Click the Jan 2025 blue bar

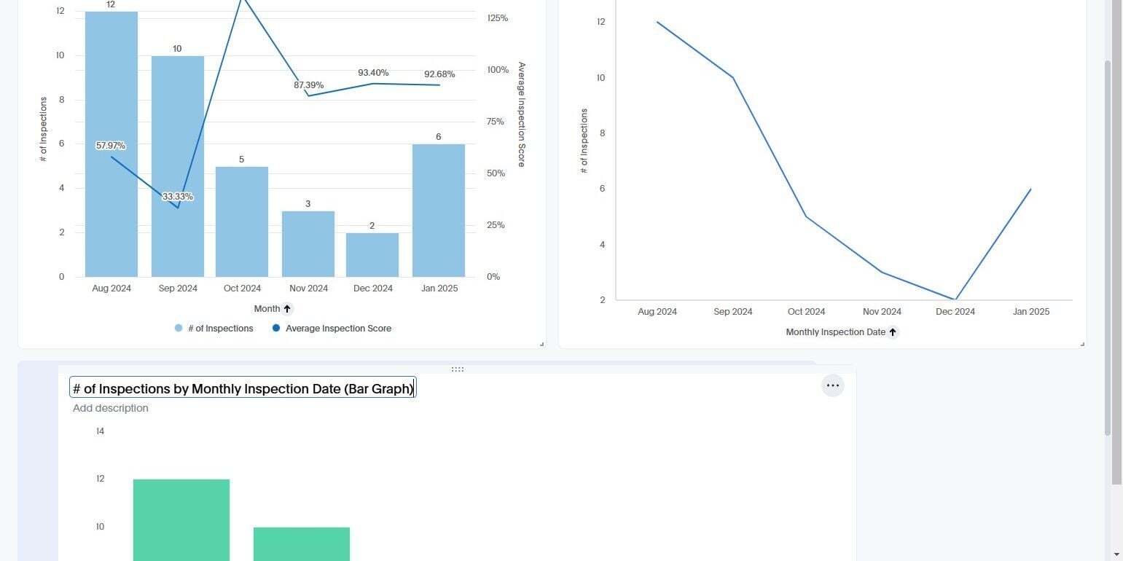(439, 211)
